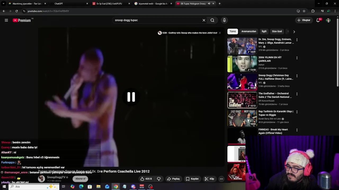This screenshot has width=339, height=190.
Task: Mute the Tupac Hologram tab audio icon
Action: coord(209,4)
